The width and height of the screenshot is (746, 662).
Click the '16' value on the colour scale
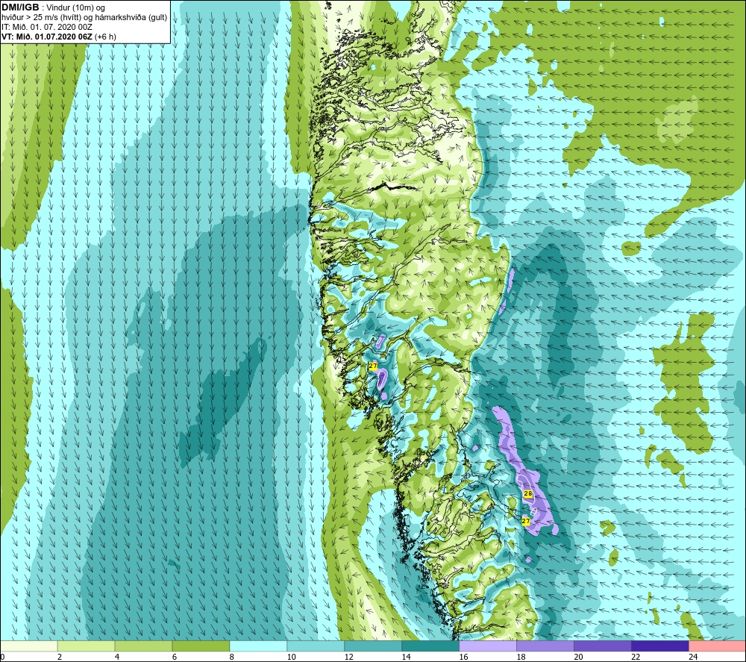click(x=463, y=657)
